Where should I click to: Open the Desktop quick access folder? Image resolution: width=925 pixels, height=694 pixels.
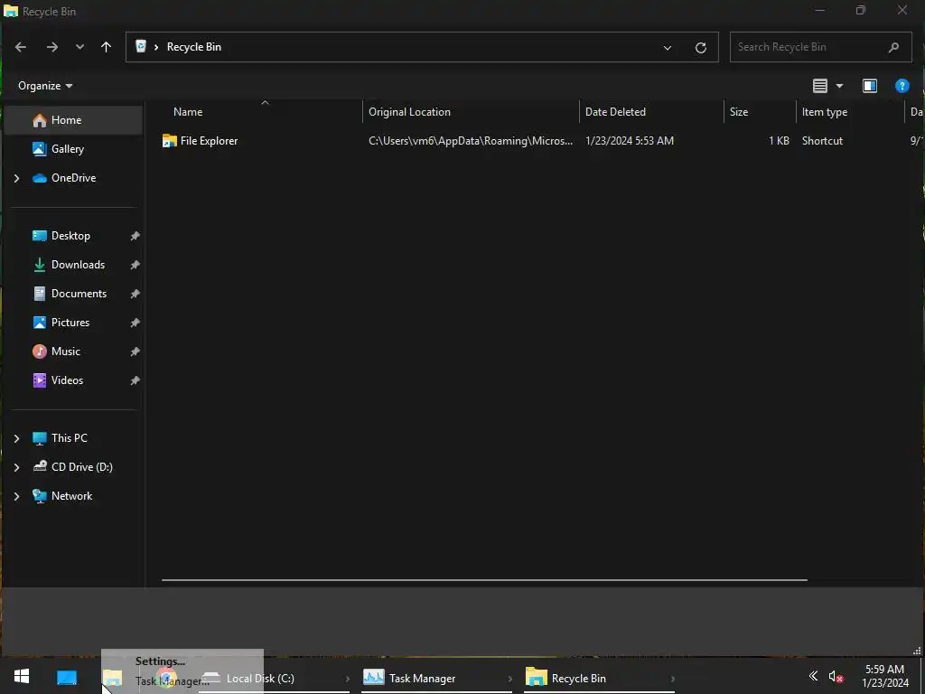click(x=70, y=236)
